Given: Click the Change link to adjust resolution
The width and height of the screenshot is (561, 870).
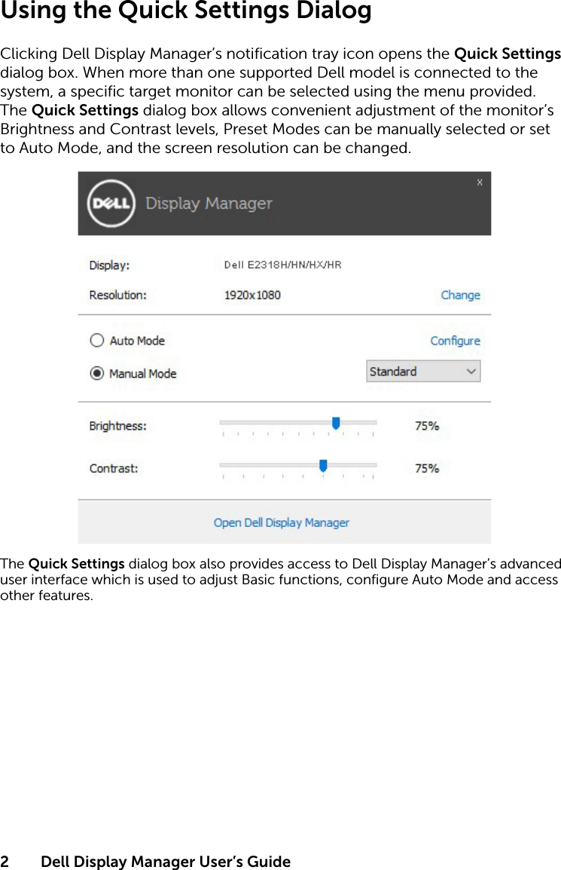Looking at the screenshot, I should [460, 295].
